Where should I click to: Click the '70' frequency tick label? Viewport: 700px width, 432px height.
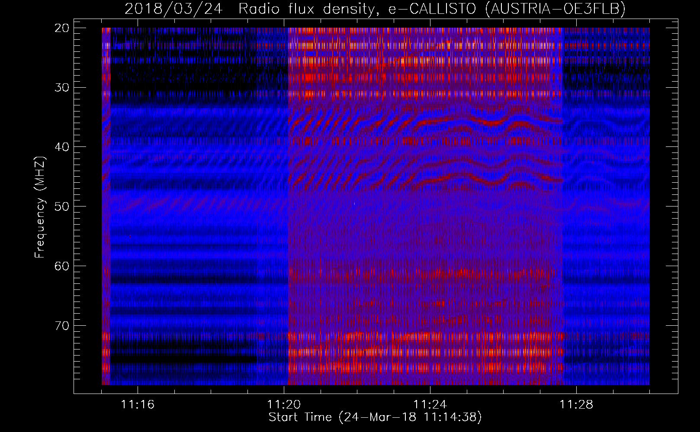pos(62,325)
